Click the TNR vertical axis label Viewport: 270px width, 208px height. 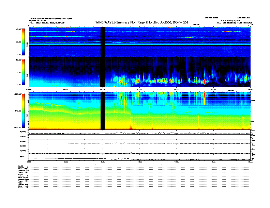(x=27, y=116)
